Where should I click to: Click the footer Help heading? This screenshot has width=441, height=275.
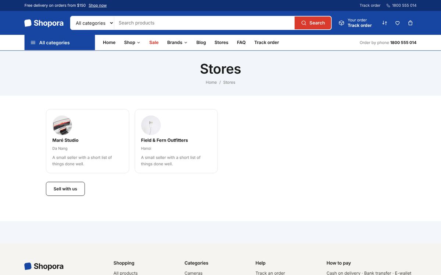(x=261, y=263)
